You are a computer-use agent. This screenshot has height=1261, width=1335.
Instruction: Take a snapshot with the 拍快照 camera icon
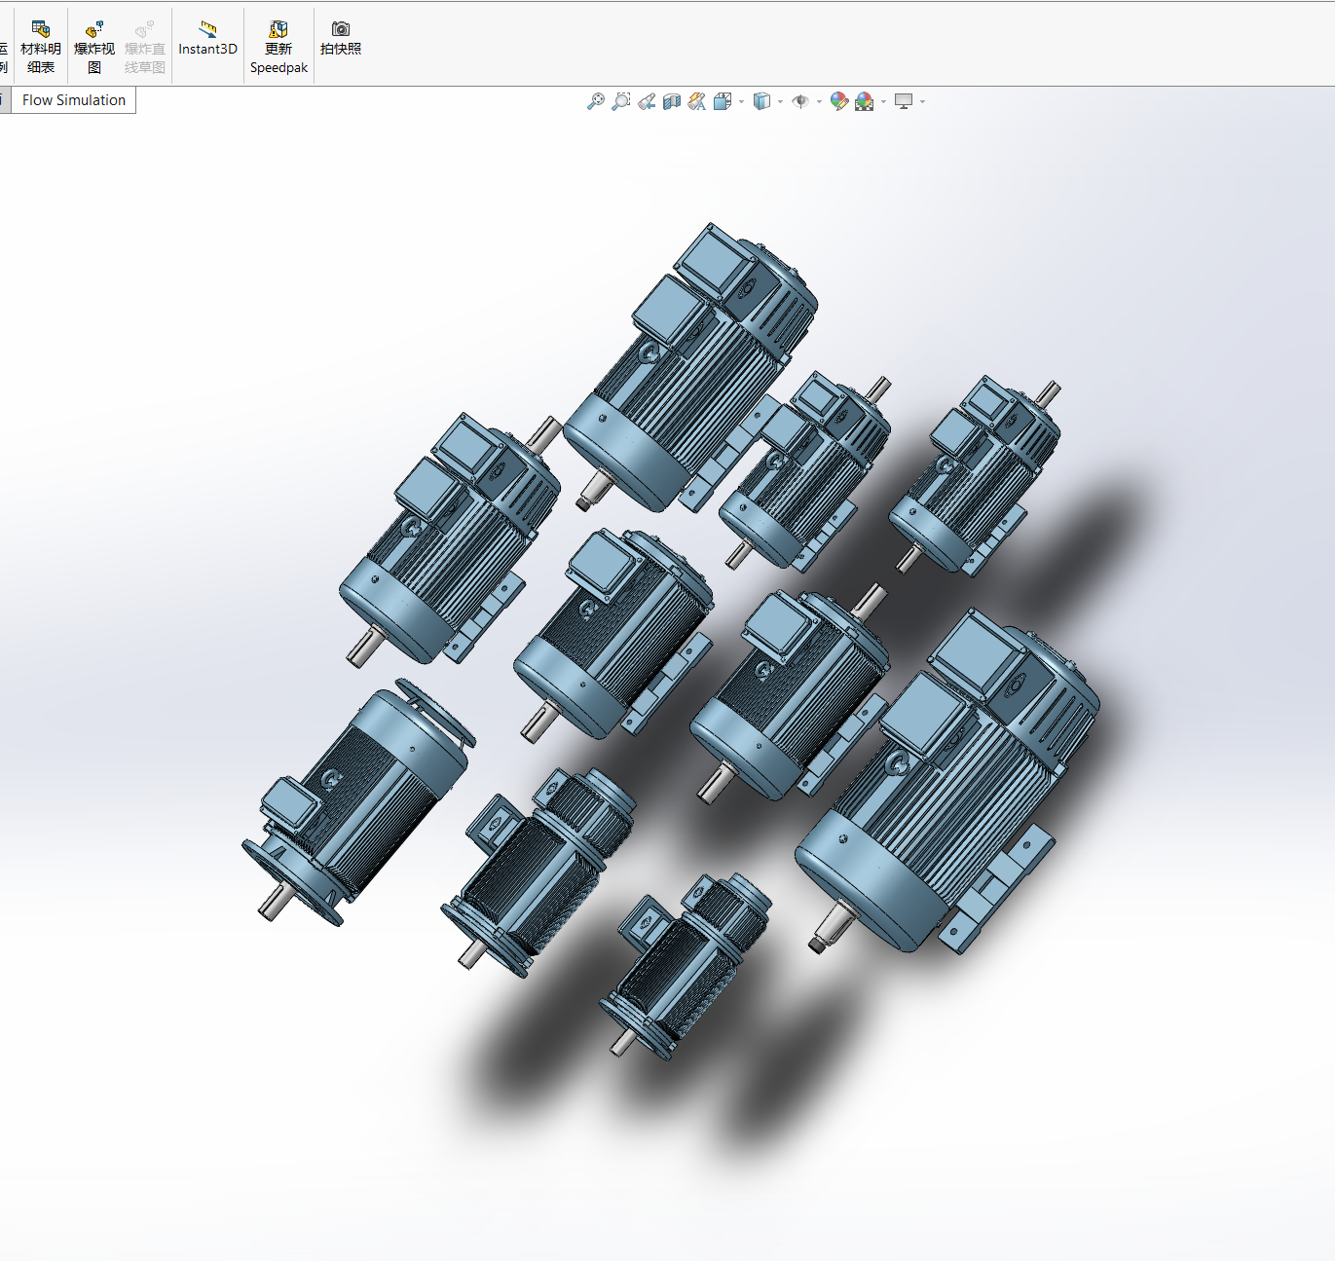(x=341, y=39)
